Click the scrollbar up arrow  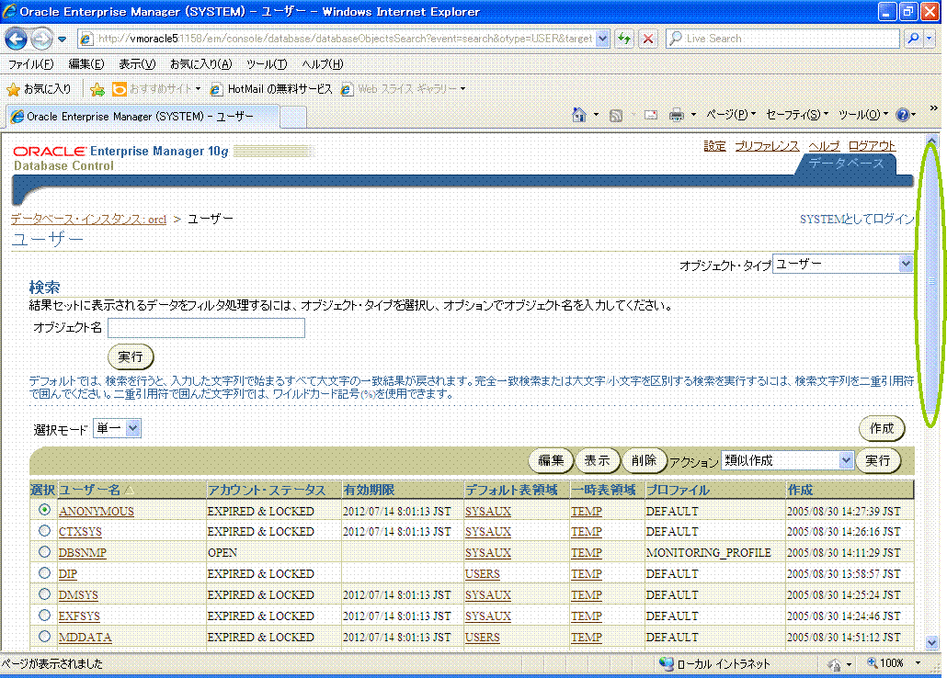tap(932, 140)
